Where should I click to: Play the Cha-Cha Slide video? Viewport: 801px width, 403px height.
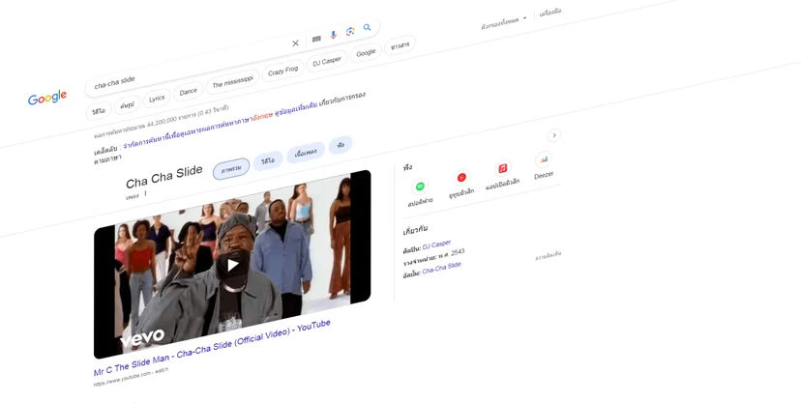pos(232,265)
